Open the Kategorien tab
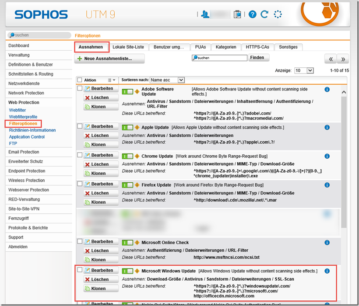The height and width of the screenshot is (306, 359). tap(226, 47)
